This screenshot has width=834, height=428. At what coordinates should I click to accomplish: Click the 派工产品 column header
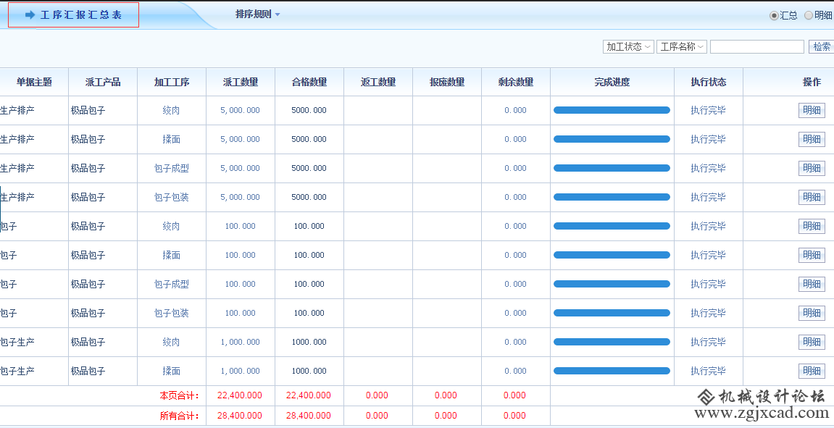pos(103,82)
